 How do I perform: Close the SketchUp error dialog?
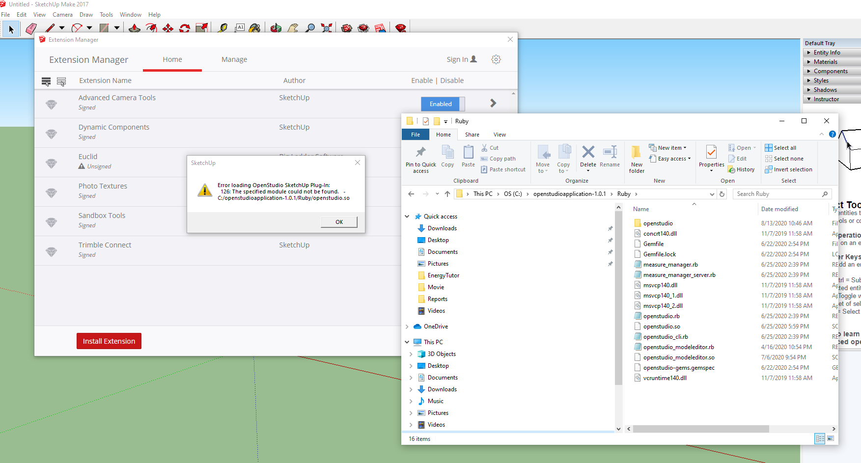358,163
